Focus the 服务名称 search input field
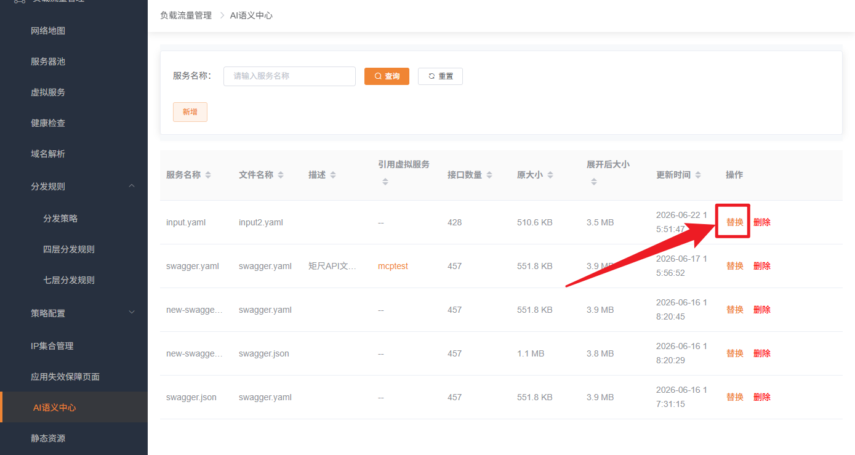 289,76
